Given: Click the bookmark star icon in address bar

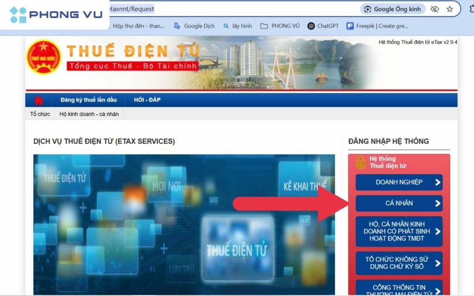Looking at the screenshot, I should coord(449,9).
